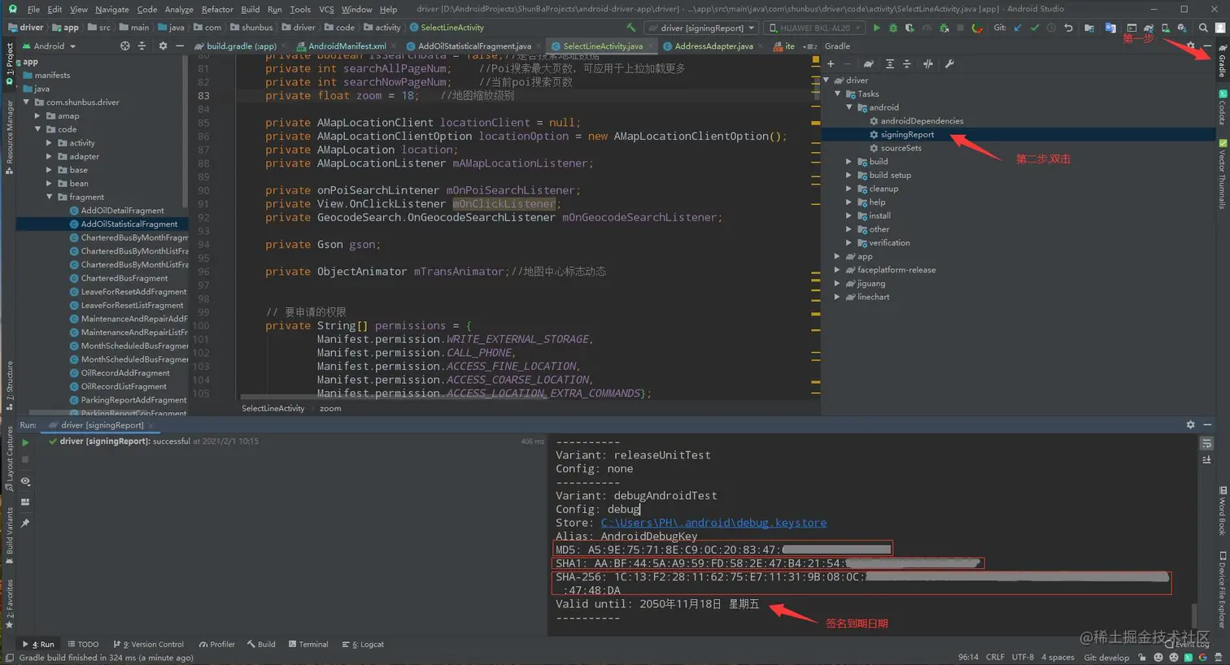1230x665 pixels.
Task: Click the scroll-from-source target icon in Project panel
Action: tap(124, 46)
